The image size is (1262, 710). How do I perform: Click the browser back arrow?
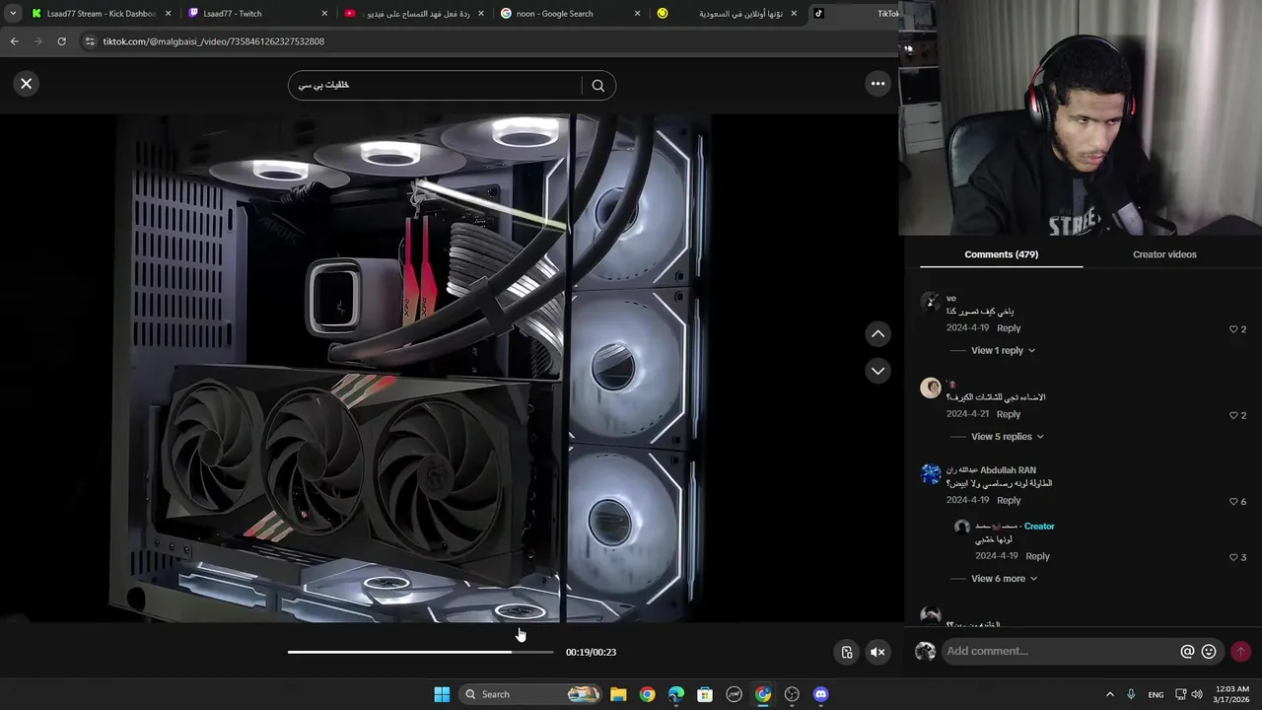pos(14,41)
